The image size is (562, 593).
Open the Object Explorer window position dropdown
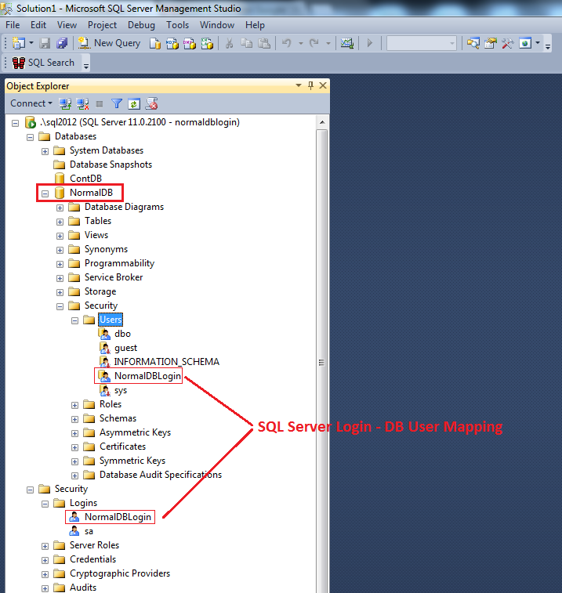(299, 85)
